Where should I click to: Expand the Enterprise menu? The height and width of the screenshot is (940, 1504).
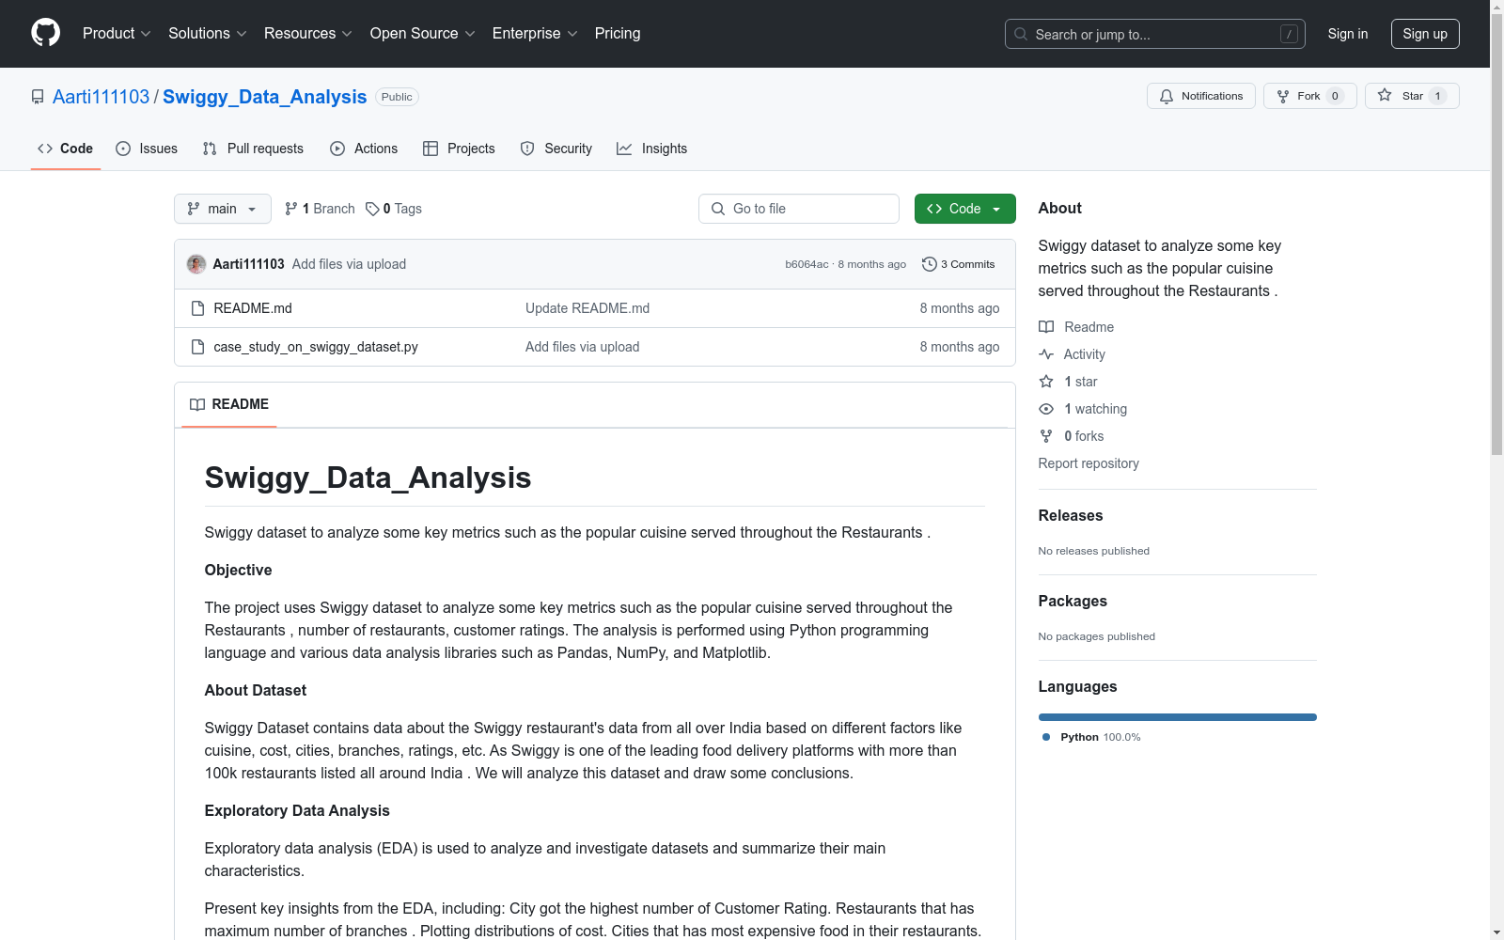pos(535,34)
